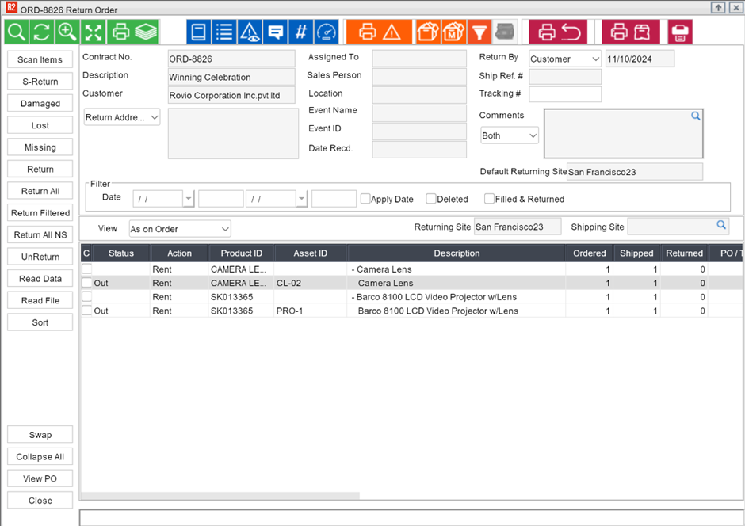Image resolution: width=745 pixels, height=526 pixels.
Task: Open the Return By Customer dropdown
Action: (564, 59)
